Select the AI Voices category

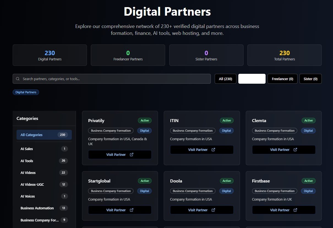(44, 196)
